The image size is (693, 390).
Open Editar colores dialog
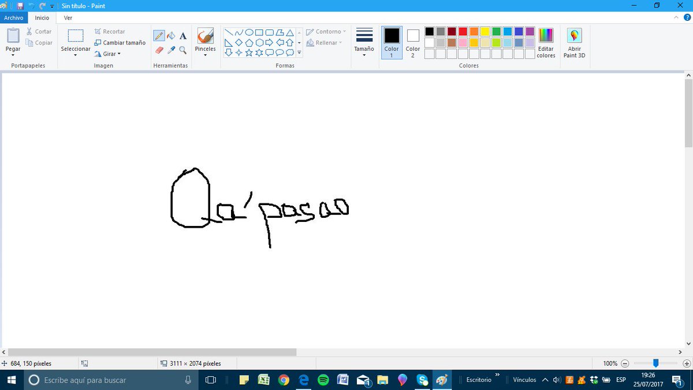[x=546, y=43]
